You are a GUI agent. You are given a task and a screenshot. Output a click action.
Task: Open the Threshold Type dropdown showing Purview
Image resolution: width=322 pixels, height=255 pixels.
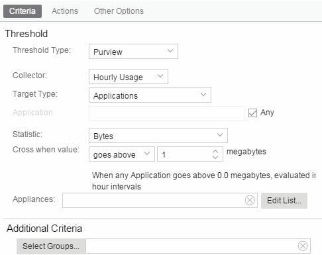pos(133,52)
